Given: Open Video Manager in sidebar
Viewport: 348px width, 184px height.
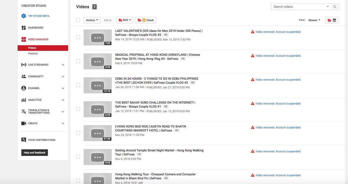Looking at the screenshot, I should (38, 39).
